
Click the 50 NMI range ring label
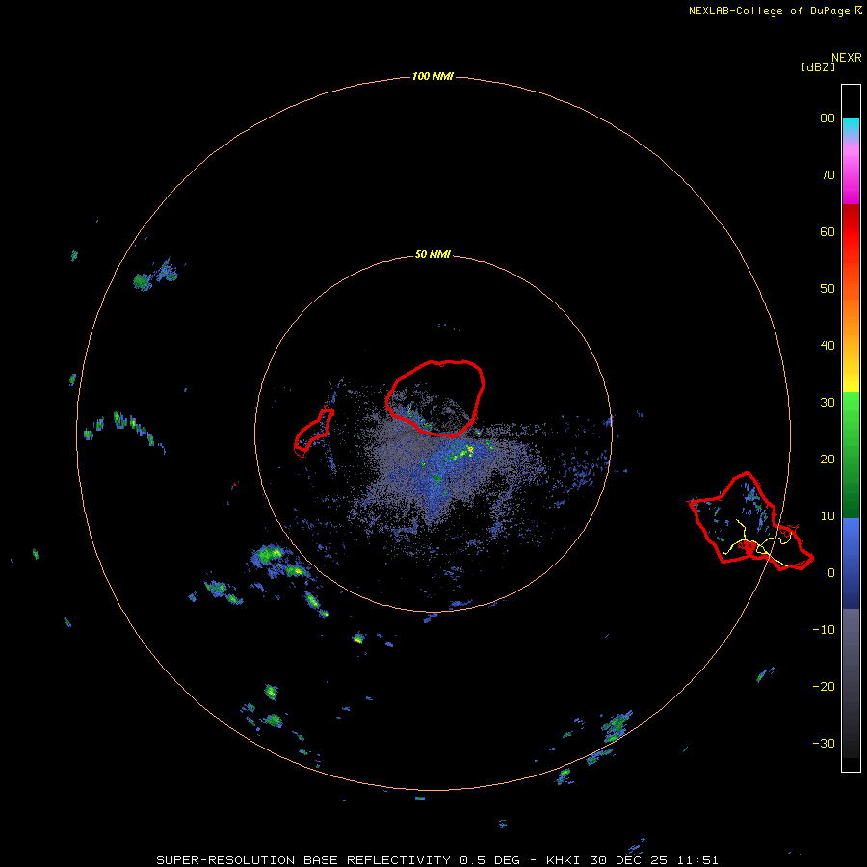coord(433,255)
